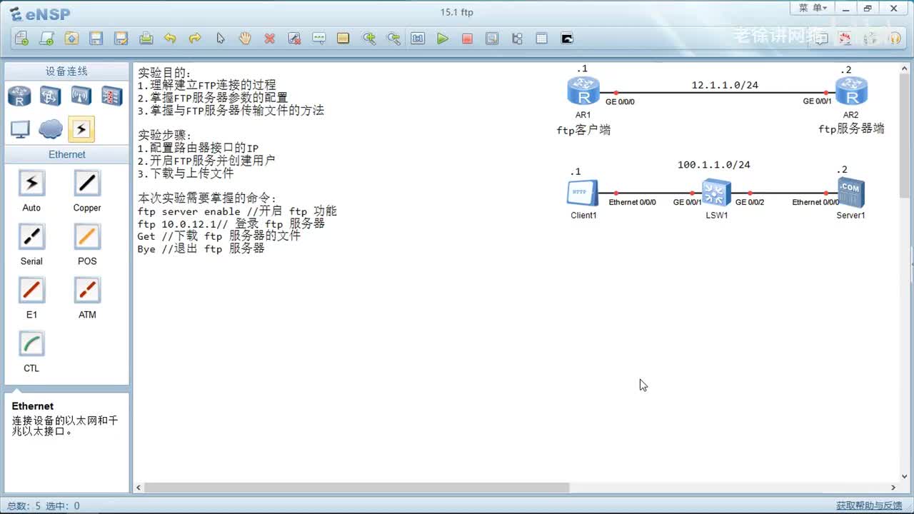The width and height of the screenshot is (914, 514).
Task: Select the Router device category
Action: pos(19,96)
